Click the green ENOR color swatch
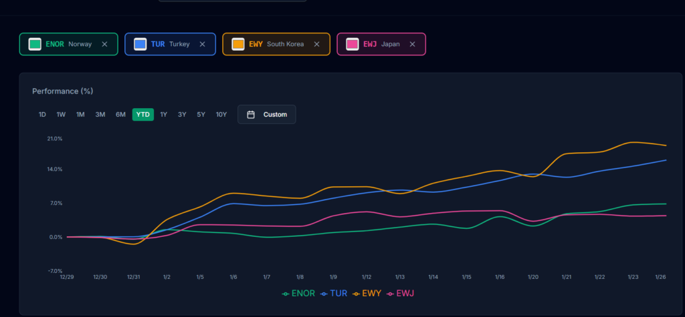Screen dimensions: 685x317 tap(35, 44)
